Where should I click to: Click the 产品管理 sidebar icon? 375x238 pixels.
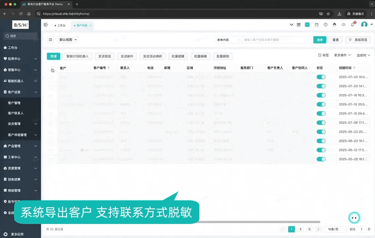click(x=5, y=146)
